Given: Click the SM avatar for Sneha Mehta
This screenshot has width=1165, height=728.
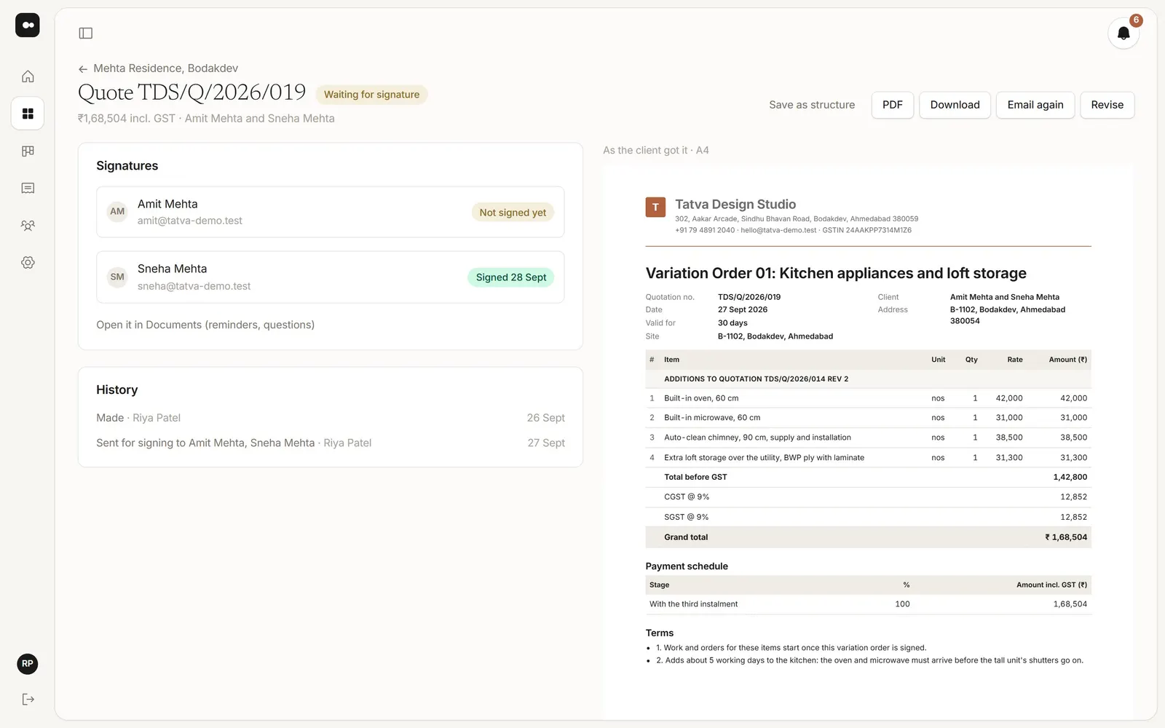Looking at the screenshot, I should click(117, 277).
